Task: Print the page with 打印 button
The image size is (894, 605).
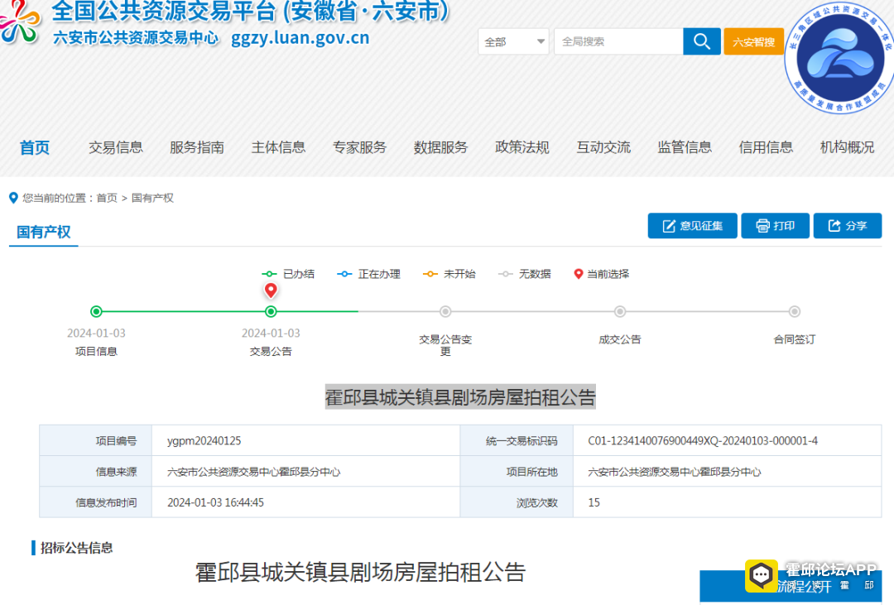Action: click(775, 226)
